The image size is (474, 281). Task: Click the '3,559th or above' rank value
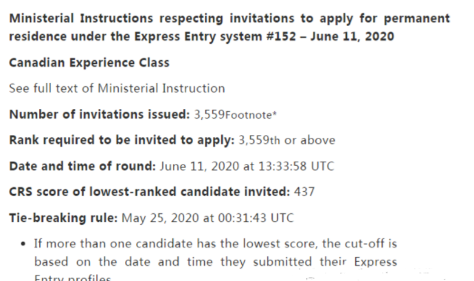click(x=287, y=140)
